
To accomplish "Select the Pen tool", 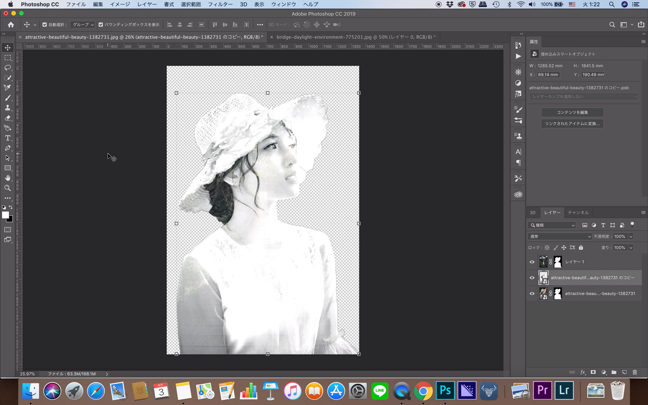I will click(x=7, y=148).
